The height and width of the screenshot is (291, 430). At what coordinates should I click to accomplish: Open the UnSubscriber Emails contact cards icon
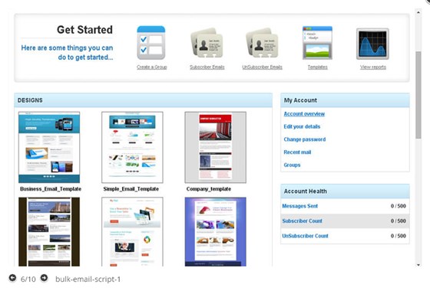point(262,43)
